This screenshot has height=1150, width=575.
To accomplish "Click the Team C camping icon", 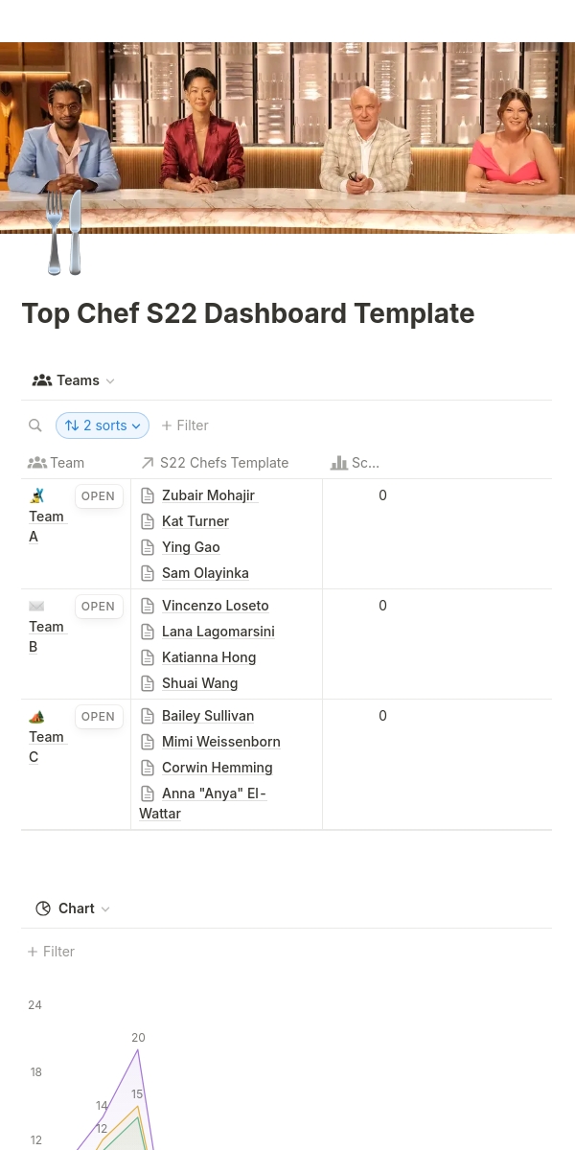I will (37, 716).
